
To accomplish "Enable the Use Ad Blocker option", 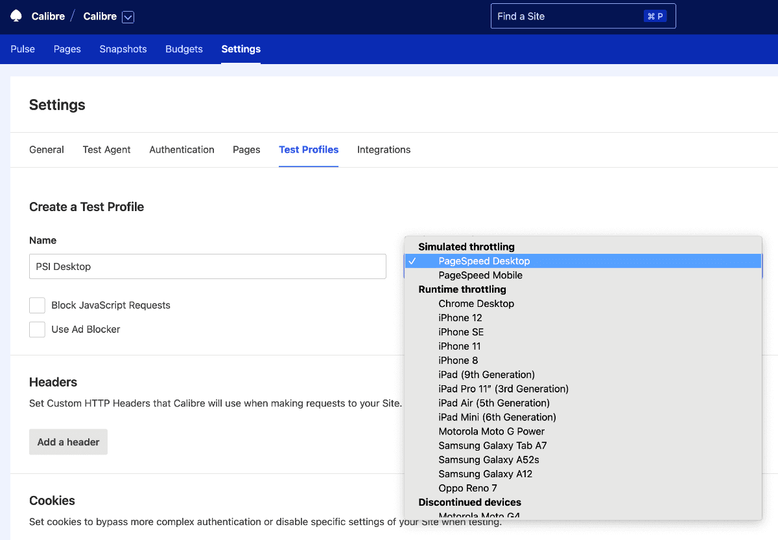I will point(37,329).
